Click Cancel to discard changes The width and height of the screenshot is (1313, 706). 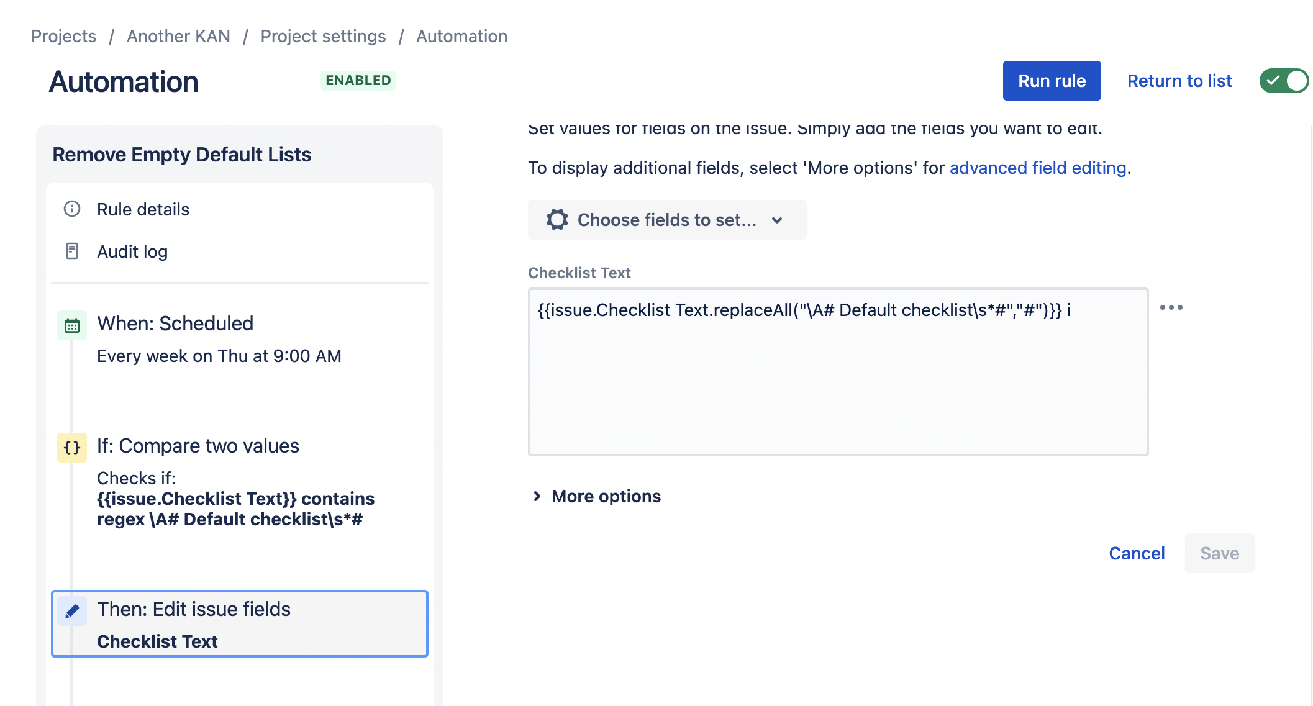point(1137,553)
